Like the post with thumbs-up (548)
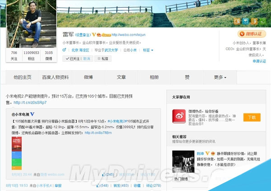The width and height of the screenshot is (271, 191). pos(103,186)
